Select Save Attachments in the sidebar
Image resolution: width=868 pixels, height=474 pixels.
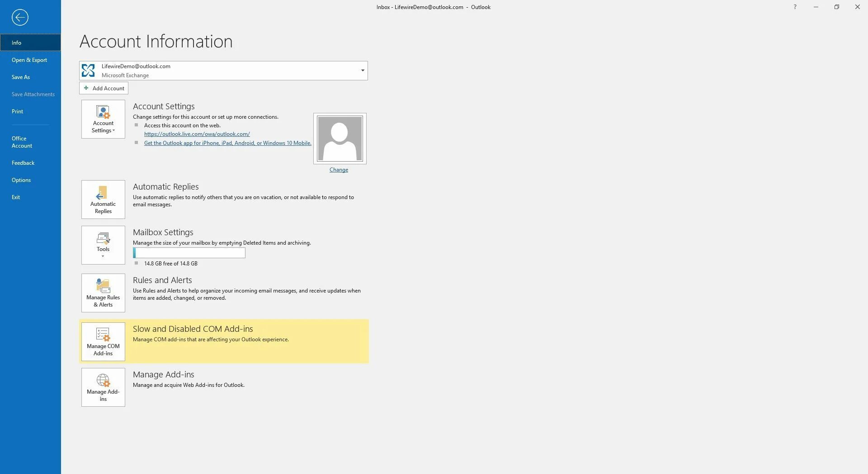30,94
